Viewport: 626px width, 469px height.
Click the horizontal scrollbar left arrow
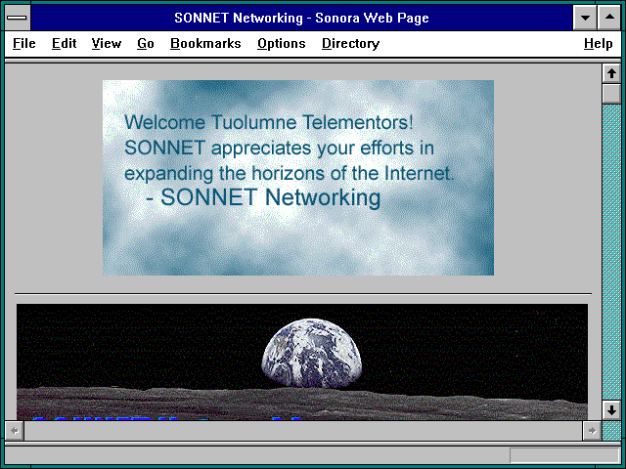click(x=15, y=431)
